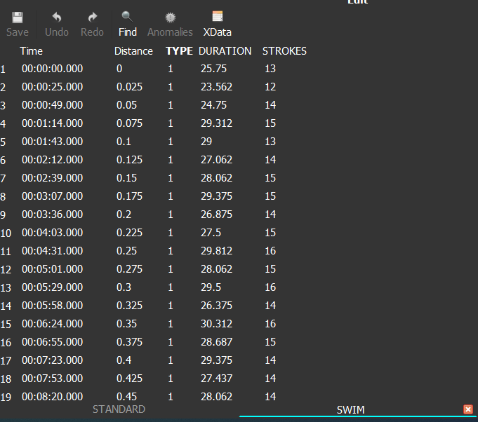
Task: Click the Save floppy disk icon
Action: 18,18
